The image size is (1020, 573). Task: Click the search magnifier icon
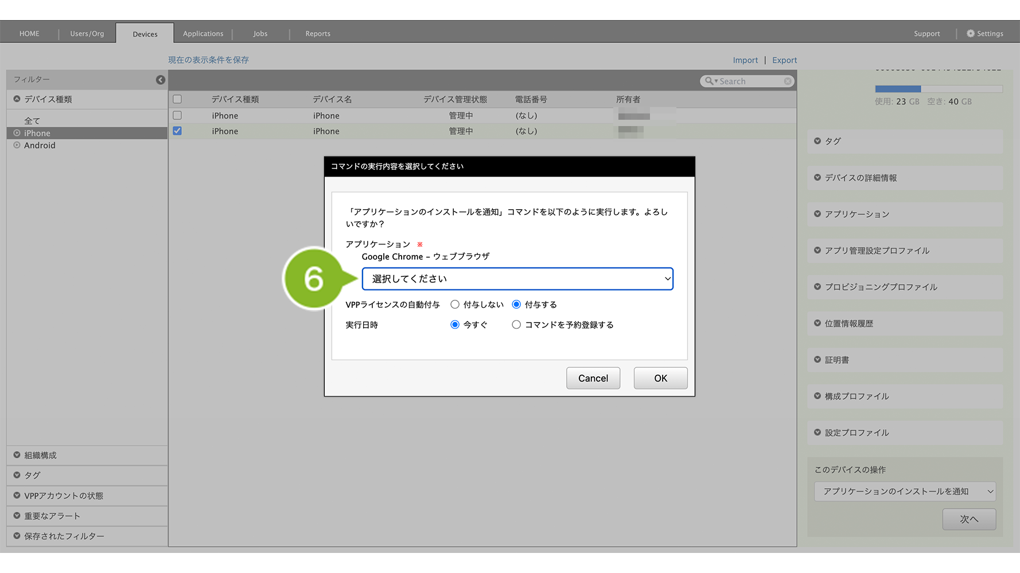coord(709,81)
